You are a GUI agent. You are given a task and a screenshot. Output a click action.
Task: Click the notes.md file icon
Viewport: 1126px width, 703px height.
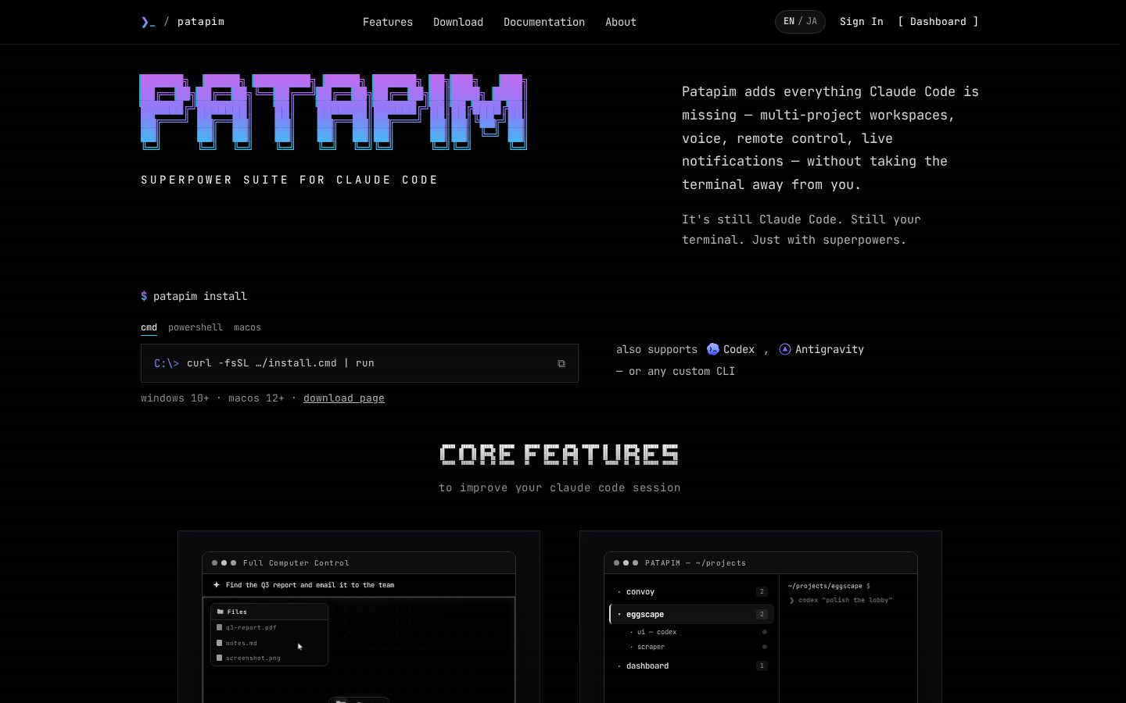(220, 643)
